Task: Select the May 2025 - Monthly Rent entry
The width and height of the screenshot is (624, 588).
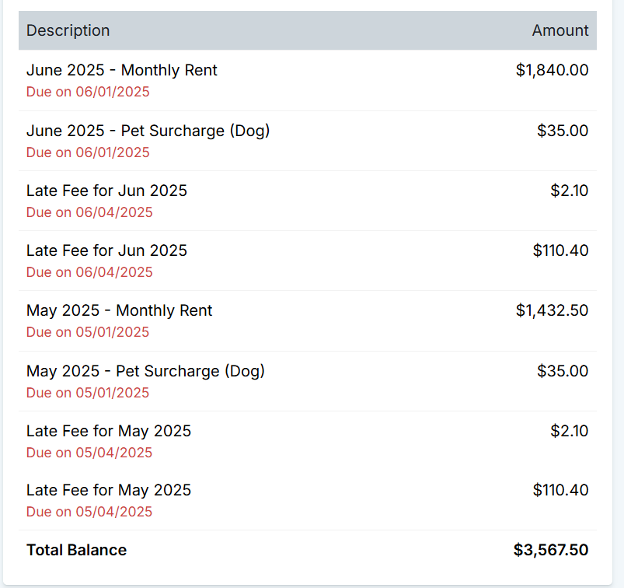Action: pos(119,310)
